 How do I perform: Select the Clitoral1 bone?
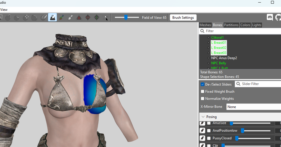point(217,38)
